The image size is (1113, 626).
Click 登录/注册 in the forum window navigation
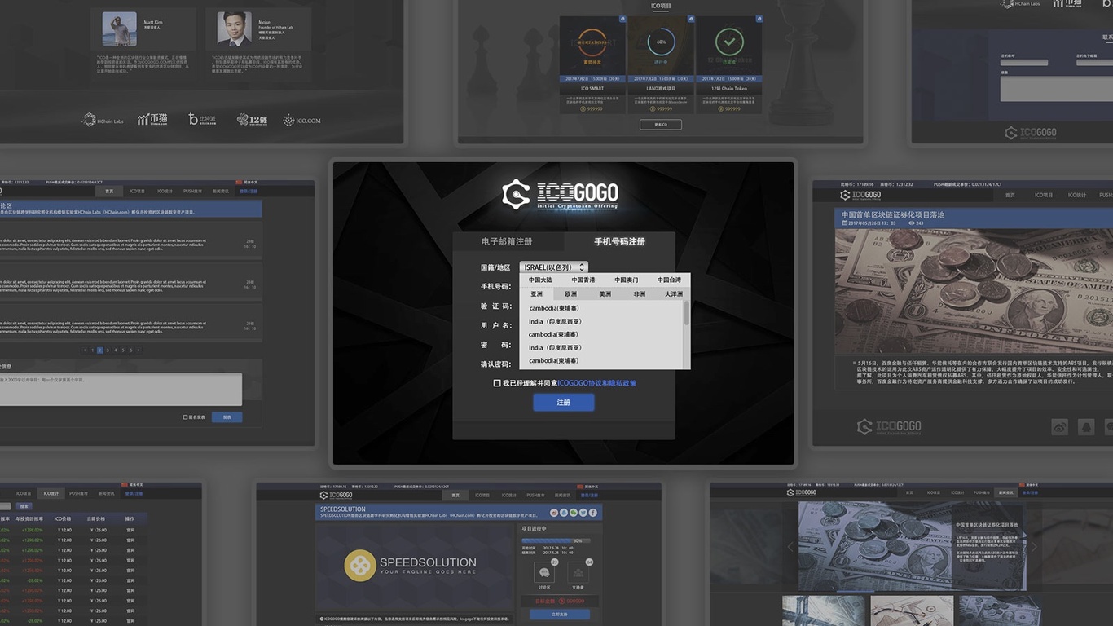248,191
